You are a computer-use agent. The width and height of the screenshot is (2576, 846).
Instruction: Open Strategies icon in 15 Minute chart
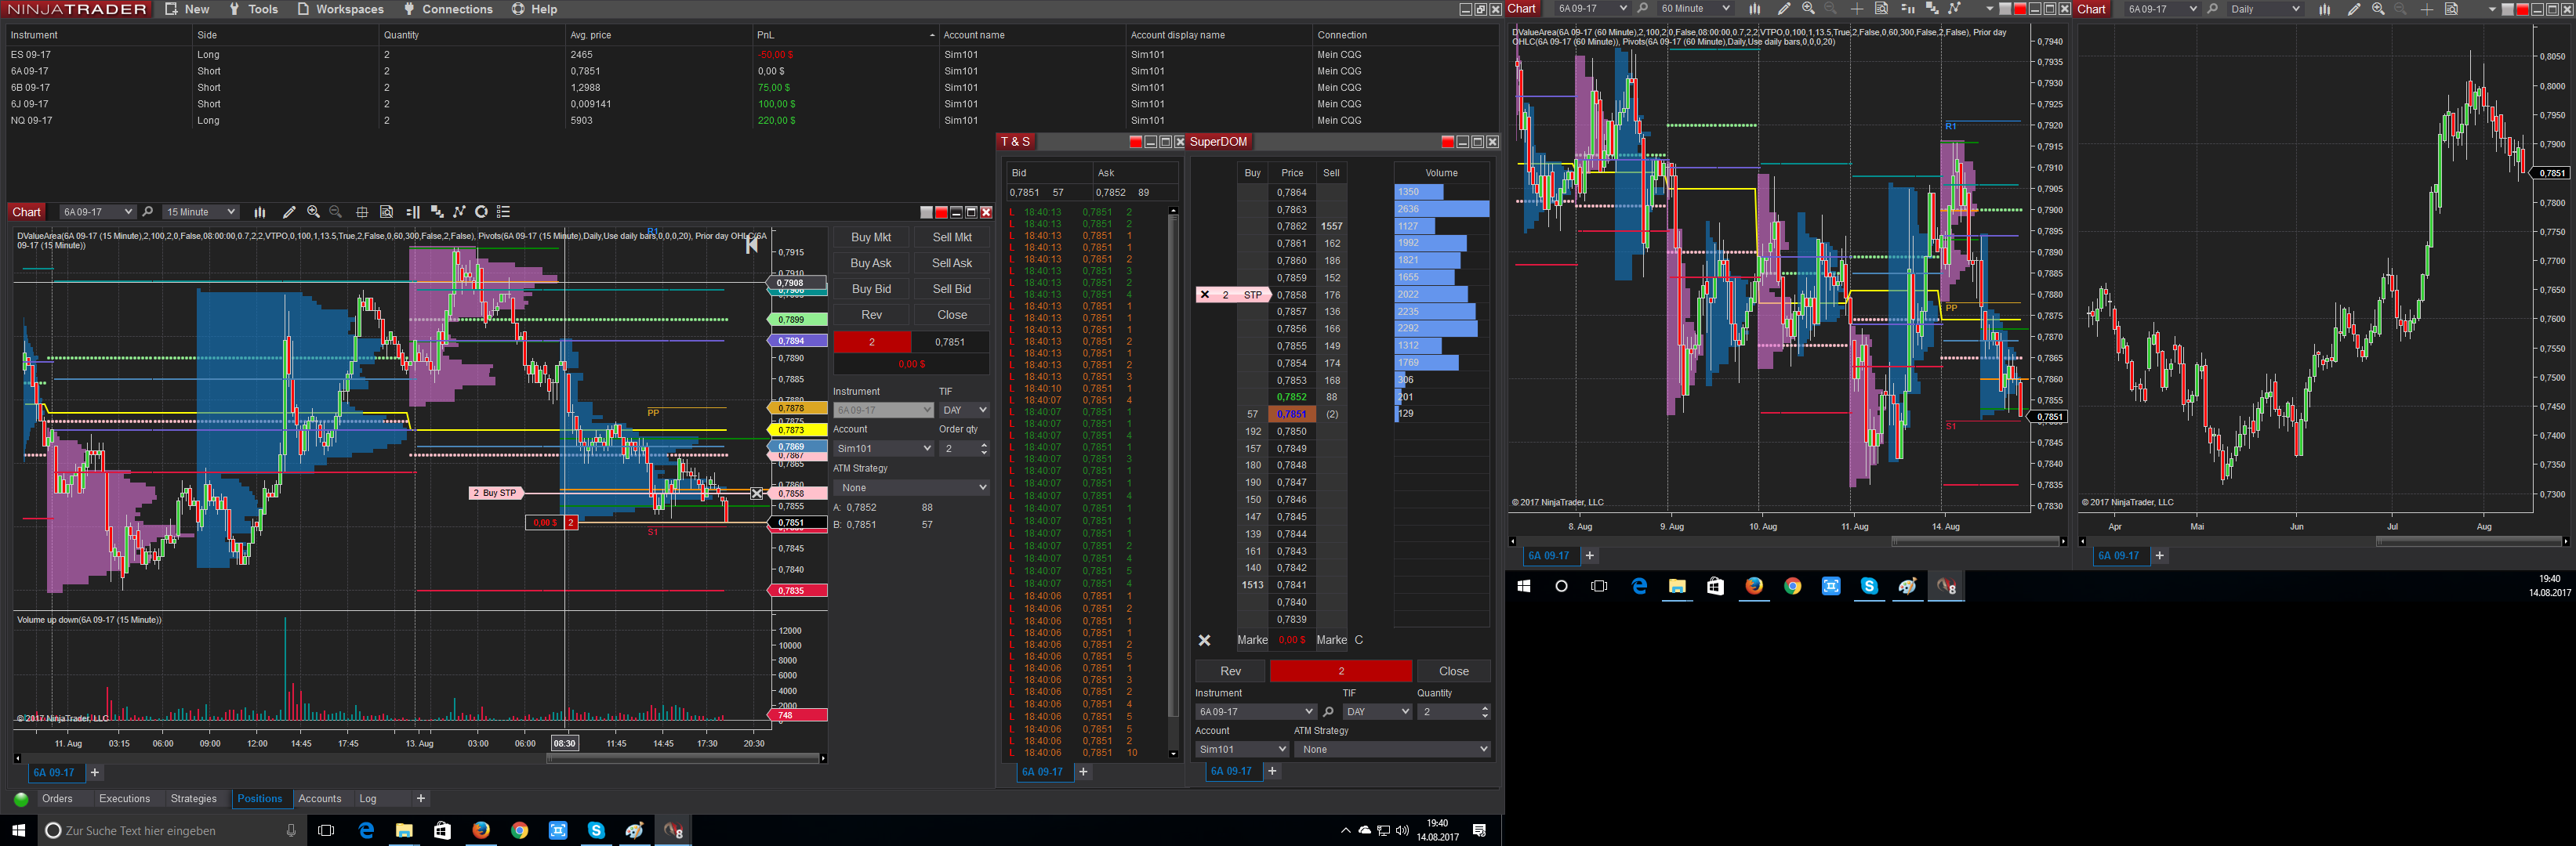(x=459, y=211)
